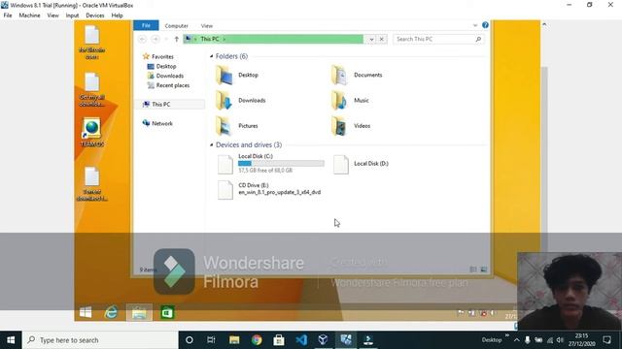Switch to the Explorer View ribbon tab
Image resolution: width=622 pixels, height=349 pixels.
(x=207, y=26)
